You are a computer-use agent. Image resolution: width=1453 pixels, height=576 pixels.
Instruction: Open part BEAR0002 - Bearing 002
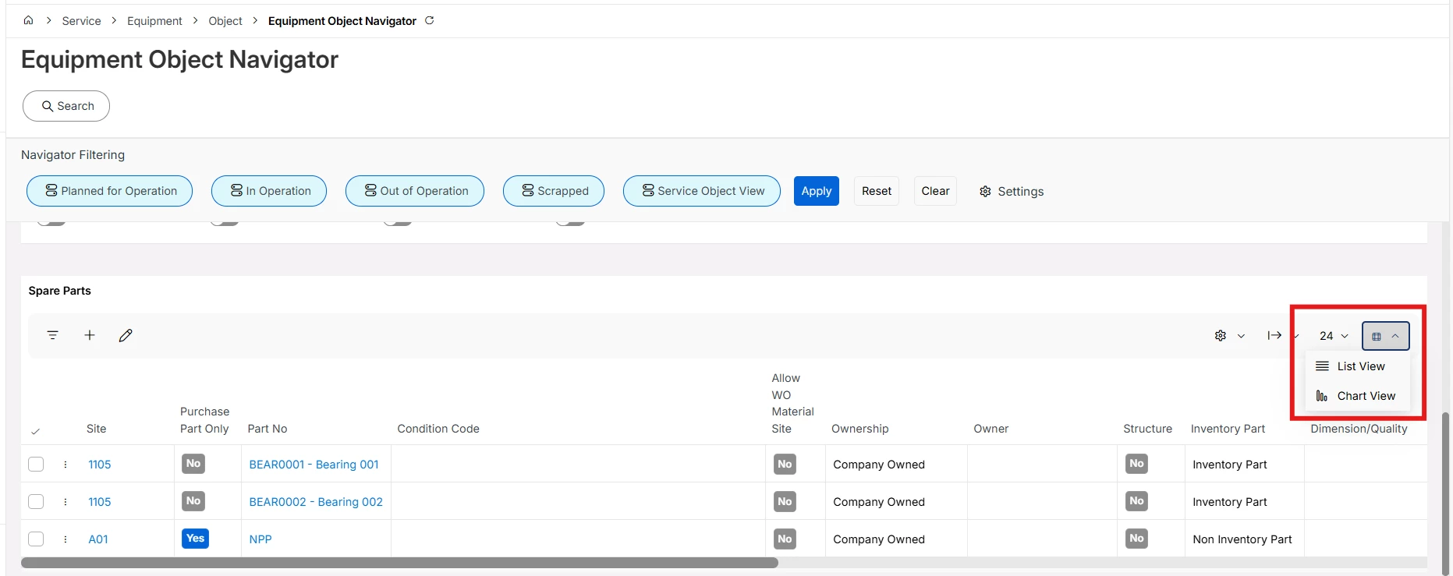click(x=316, y=502)
